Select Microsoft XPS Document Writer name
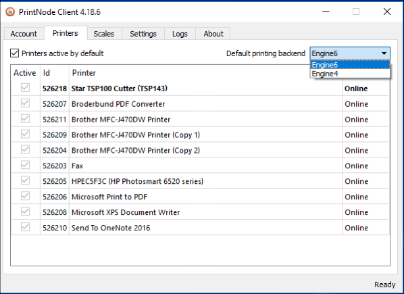 tap(126, 212)
